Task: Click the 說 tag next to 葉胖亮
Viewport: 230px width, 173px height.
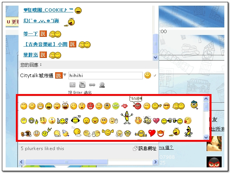Action: point(43,55)
